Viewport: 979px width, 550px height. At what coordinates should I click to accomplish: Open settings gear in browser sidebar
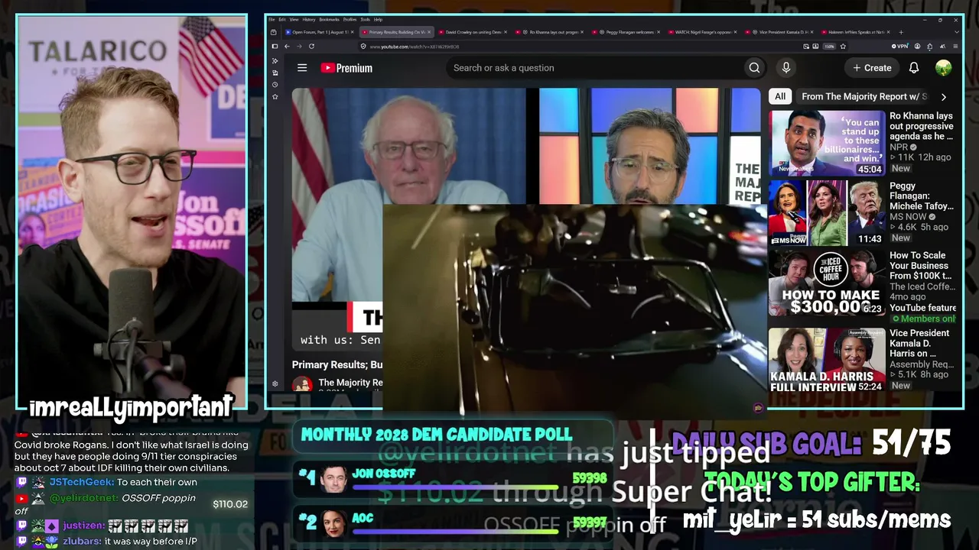pos(275,383)
